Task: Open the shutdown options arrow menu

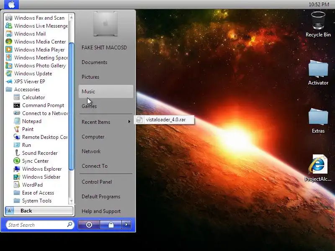Action: pyautogui.click(x=126, y=225)
